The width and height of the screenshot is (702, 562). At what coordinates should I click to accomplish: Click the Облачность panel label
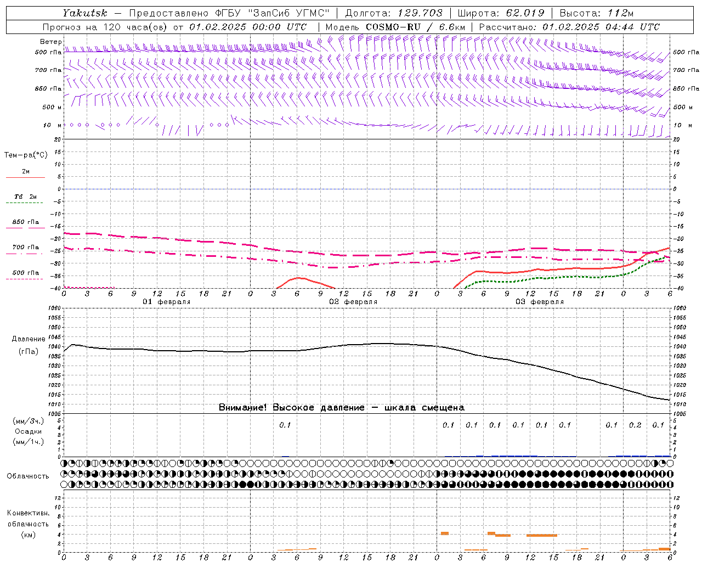[x=28, y=476]
